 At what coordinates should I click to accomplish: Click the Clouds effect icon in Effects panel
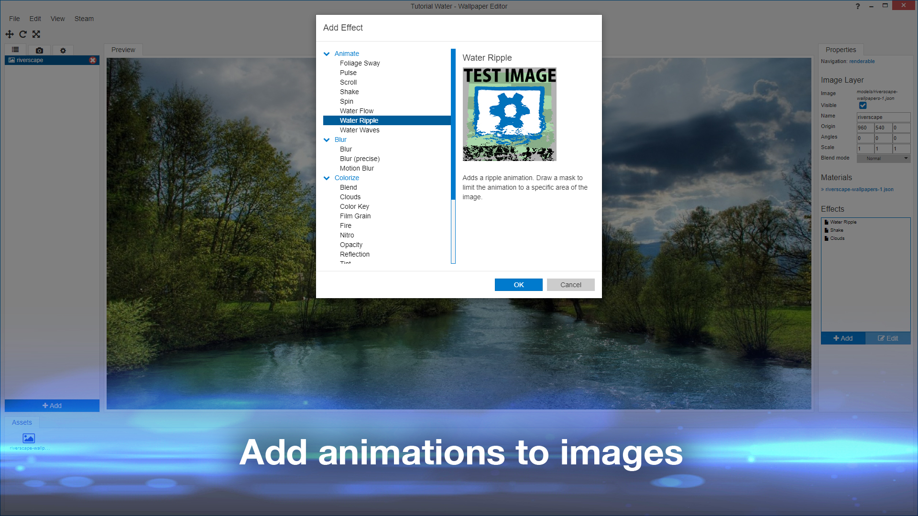click(x=827, y=238)
